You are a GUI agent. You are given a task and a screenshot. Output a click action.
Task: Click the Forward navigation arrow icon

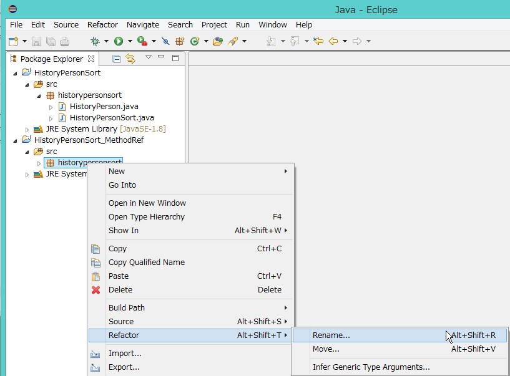(x=357, y=41)
